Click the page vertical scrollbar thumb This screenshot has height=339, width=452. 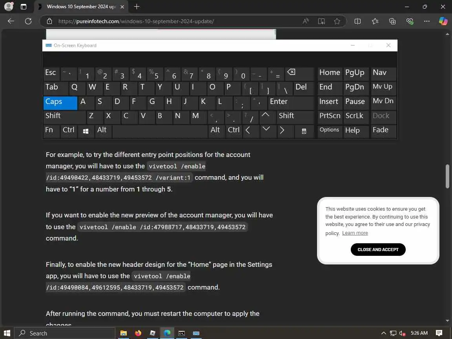click(x=447, y=177)
